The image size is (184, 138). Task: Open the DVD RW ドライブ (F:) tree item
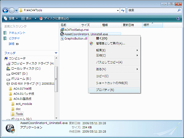pos(28,84)
